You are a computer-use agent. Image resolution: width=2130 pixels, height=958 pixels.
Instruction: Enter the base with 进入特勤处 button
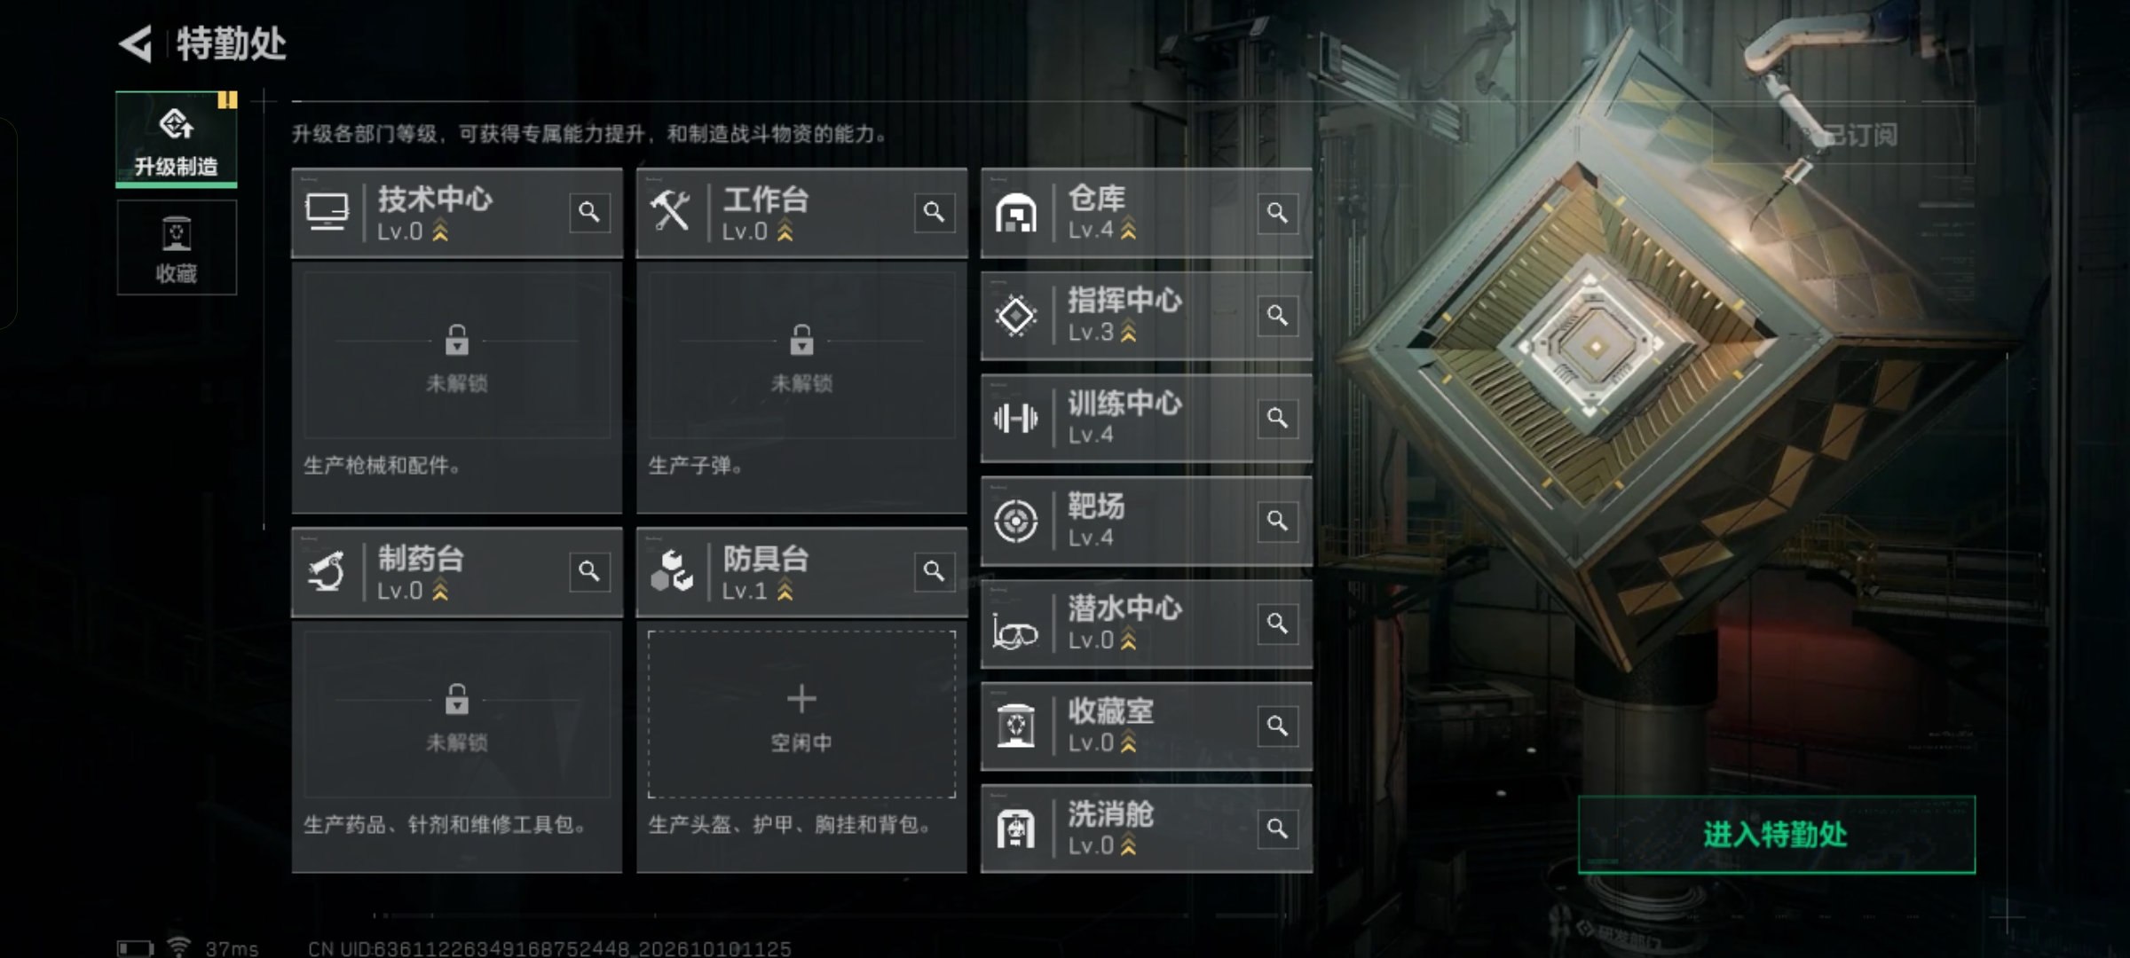click(1777, 835)
